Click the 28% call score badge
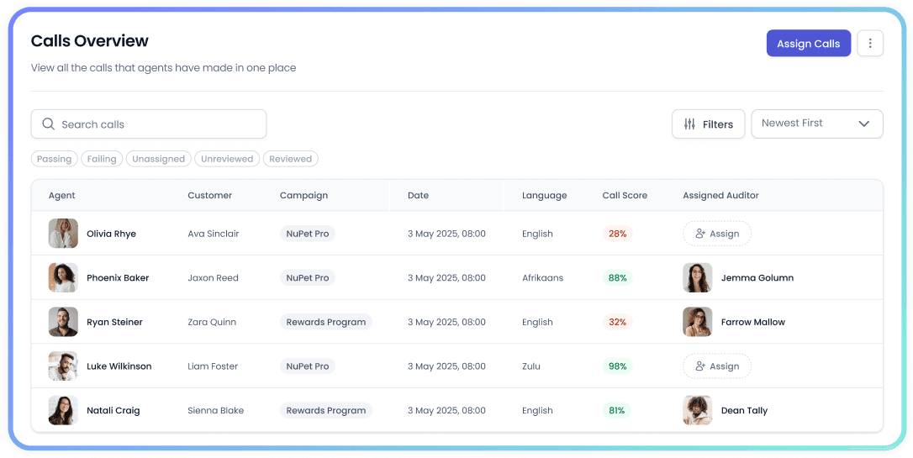 click(x=617, y=234)
